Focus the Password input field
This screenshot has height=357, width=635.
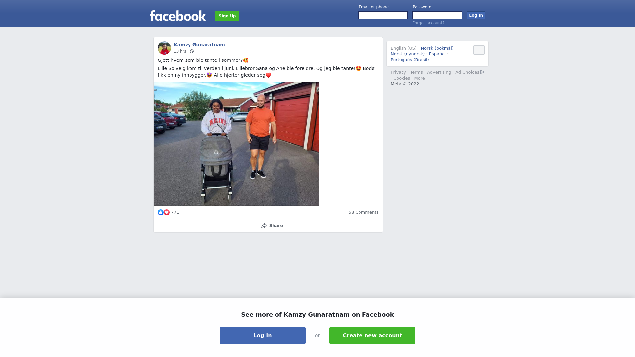pos(437,15)
